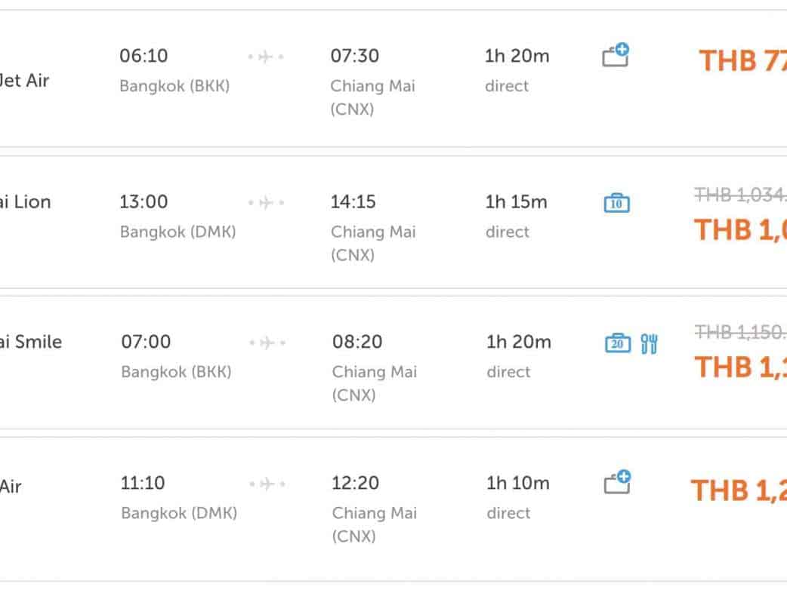
Task: Select discounted fare under THB 1,150
Action: tap(741, 367)
